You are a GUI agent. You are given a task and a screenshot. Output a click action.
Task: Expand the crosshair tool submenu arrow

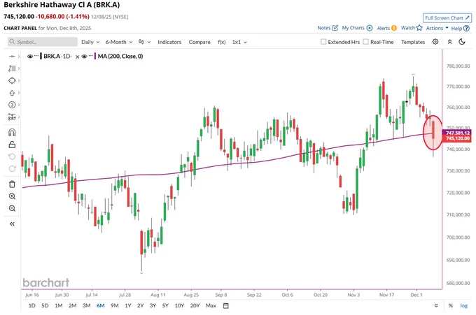click(19, 57)
